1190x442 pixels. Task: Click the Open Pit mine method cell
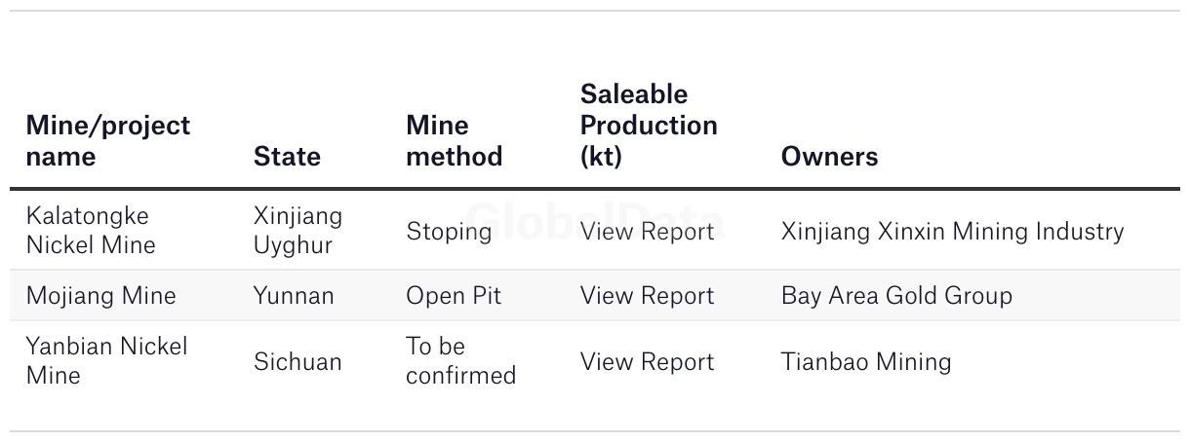pyautogui.click(x=454, y=295)
